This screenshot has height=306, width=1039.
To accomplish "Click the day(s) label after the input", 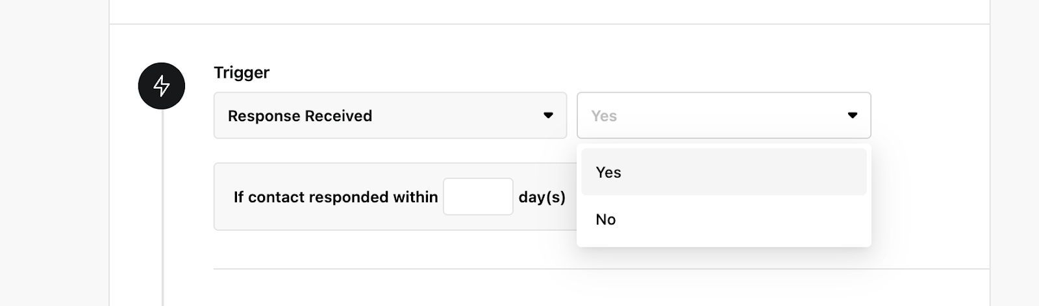I will point(542,197).
